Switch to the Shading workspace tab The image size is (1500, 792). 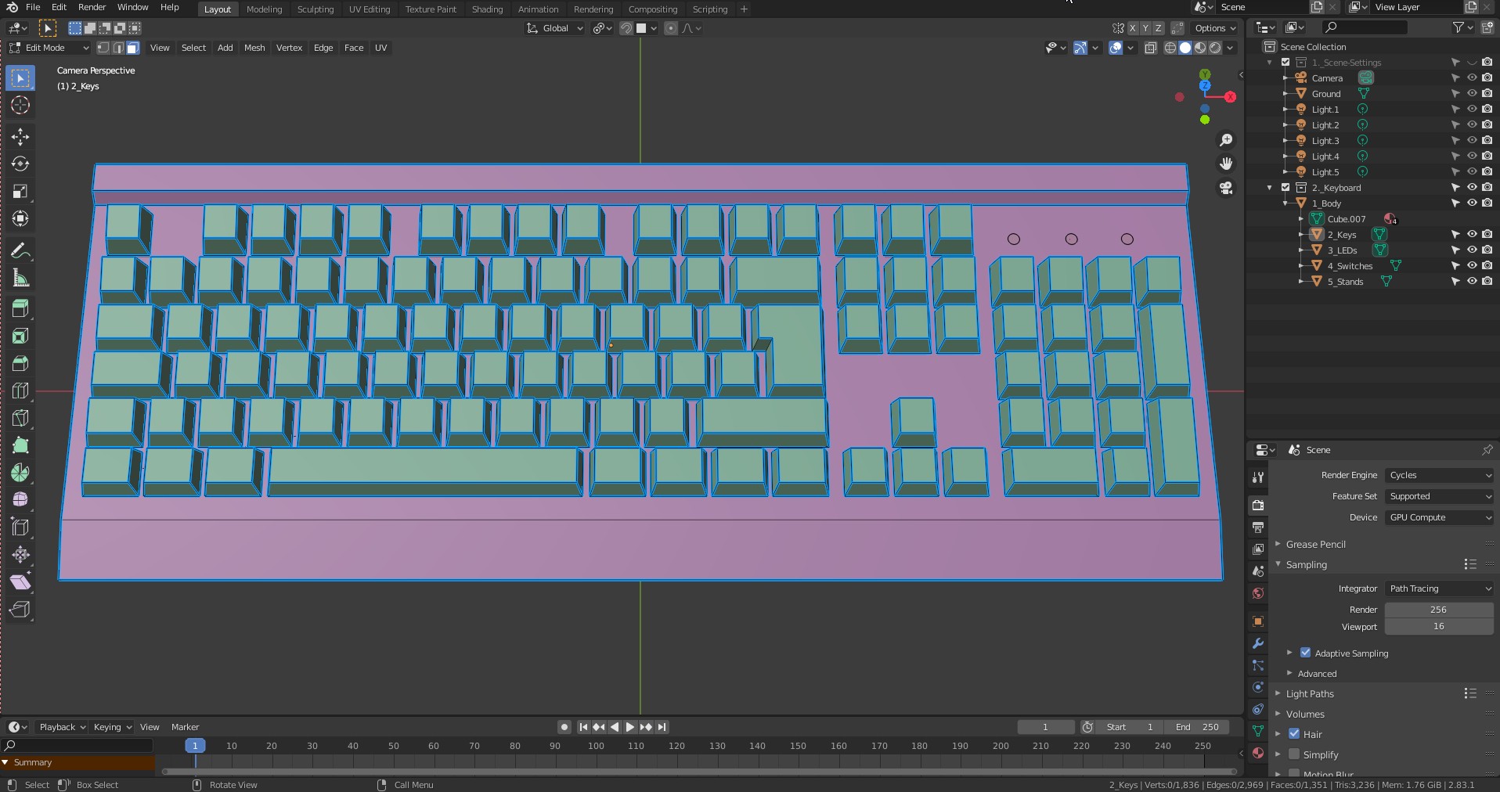(487, 9)
